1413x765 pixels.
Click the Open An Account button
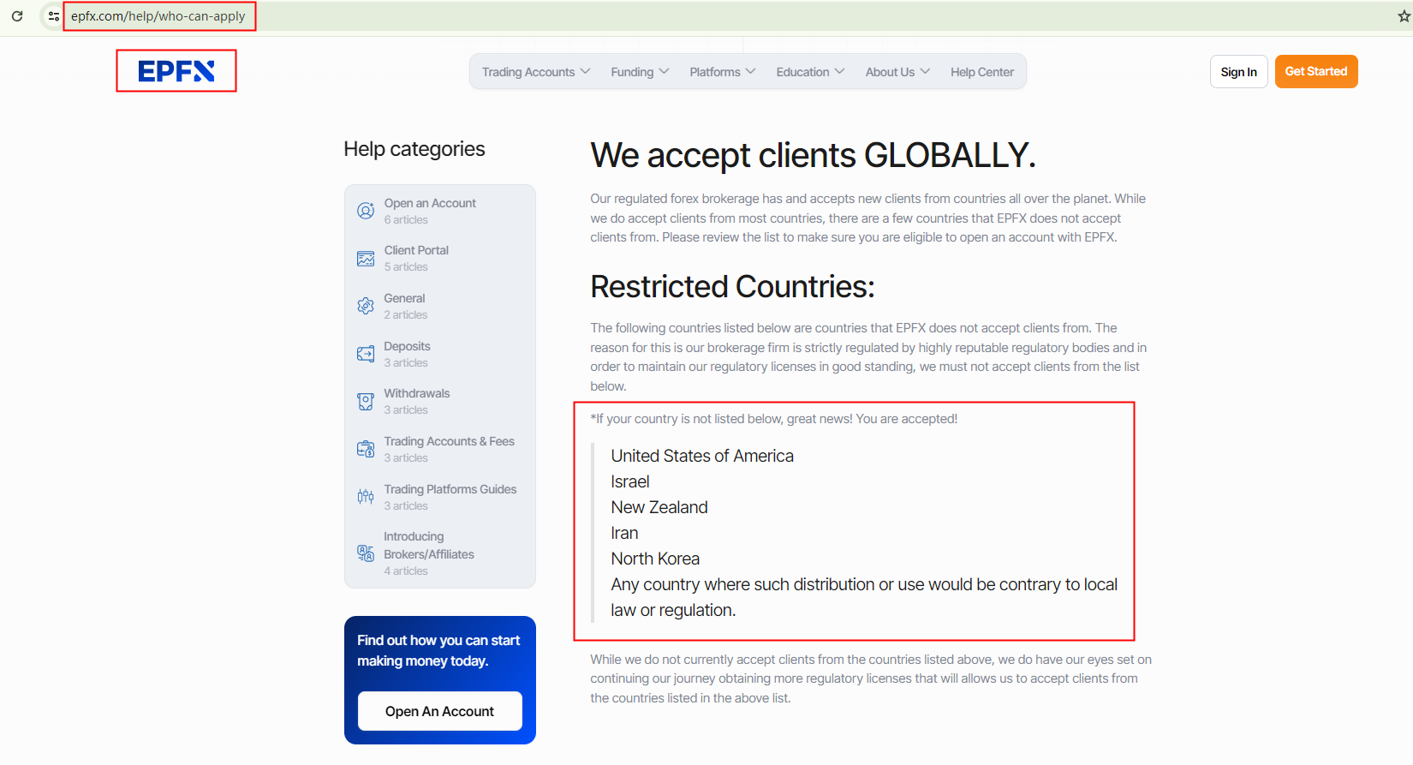tap(440, 711)
